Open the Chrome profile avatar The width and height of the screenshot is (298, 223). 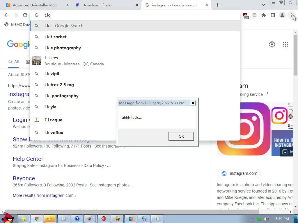(282, 15)
